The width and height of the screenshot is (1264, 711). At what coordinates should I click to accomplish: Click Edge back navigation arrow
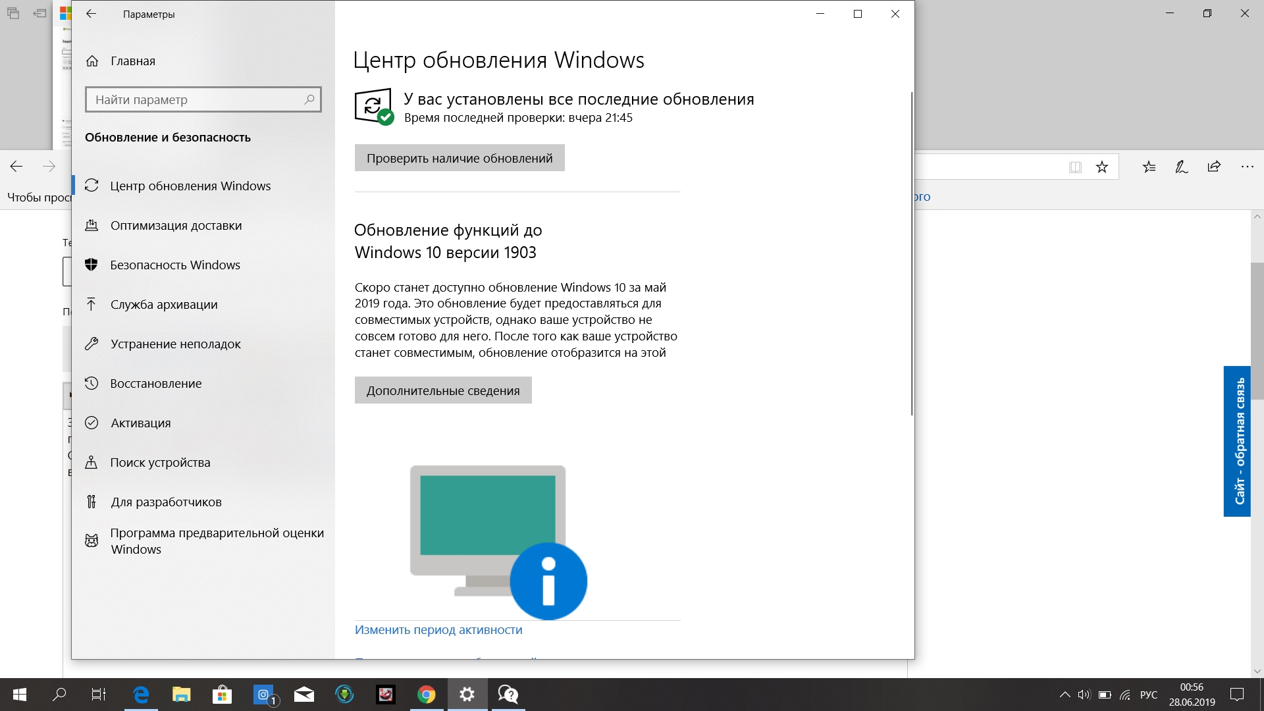click(x=16, y=167)
